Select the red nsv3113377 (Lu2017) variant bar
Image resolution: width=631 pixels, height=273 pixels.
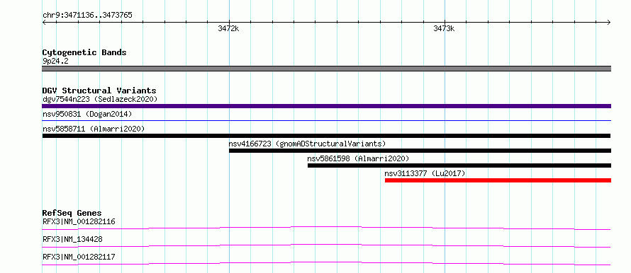pyautogui.click(x=498, y=180)
